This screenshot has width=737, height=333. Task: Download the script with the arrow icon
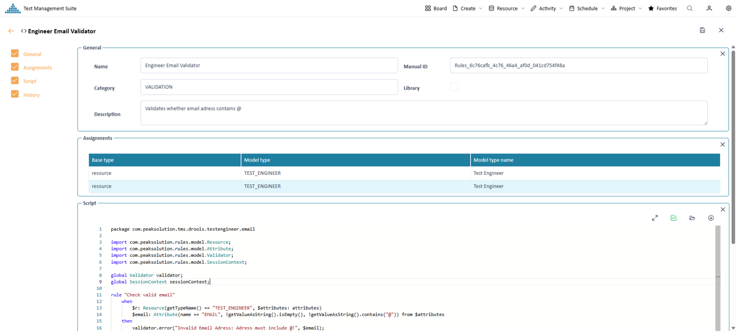(x=711, y=218)
